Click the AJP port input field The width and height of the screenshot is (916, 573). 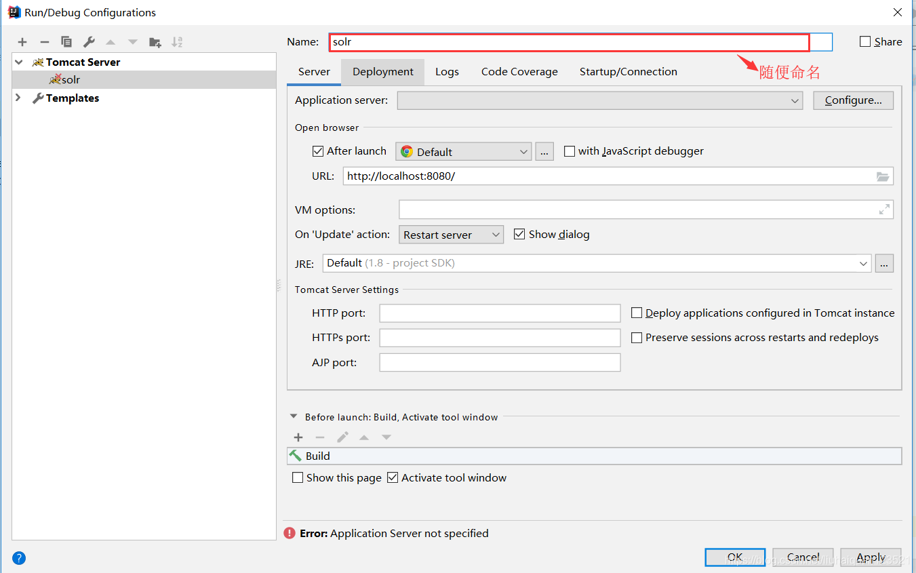tap(500, 363)
